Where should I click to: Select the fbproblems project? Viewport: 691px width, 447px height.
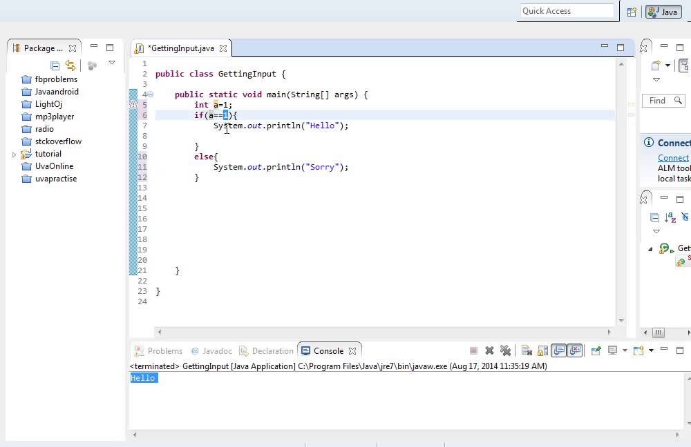[50, 79]
